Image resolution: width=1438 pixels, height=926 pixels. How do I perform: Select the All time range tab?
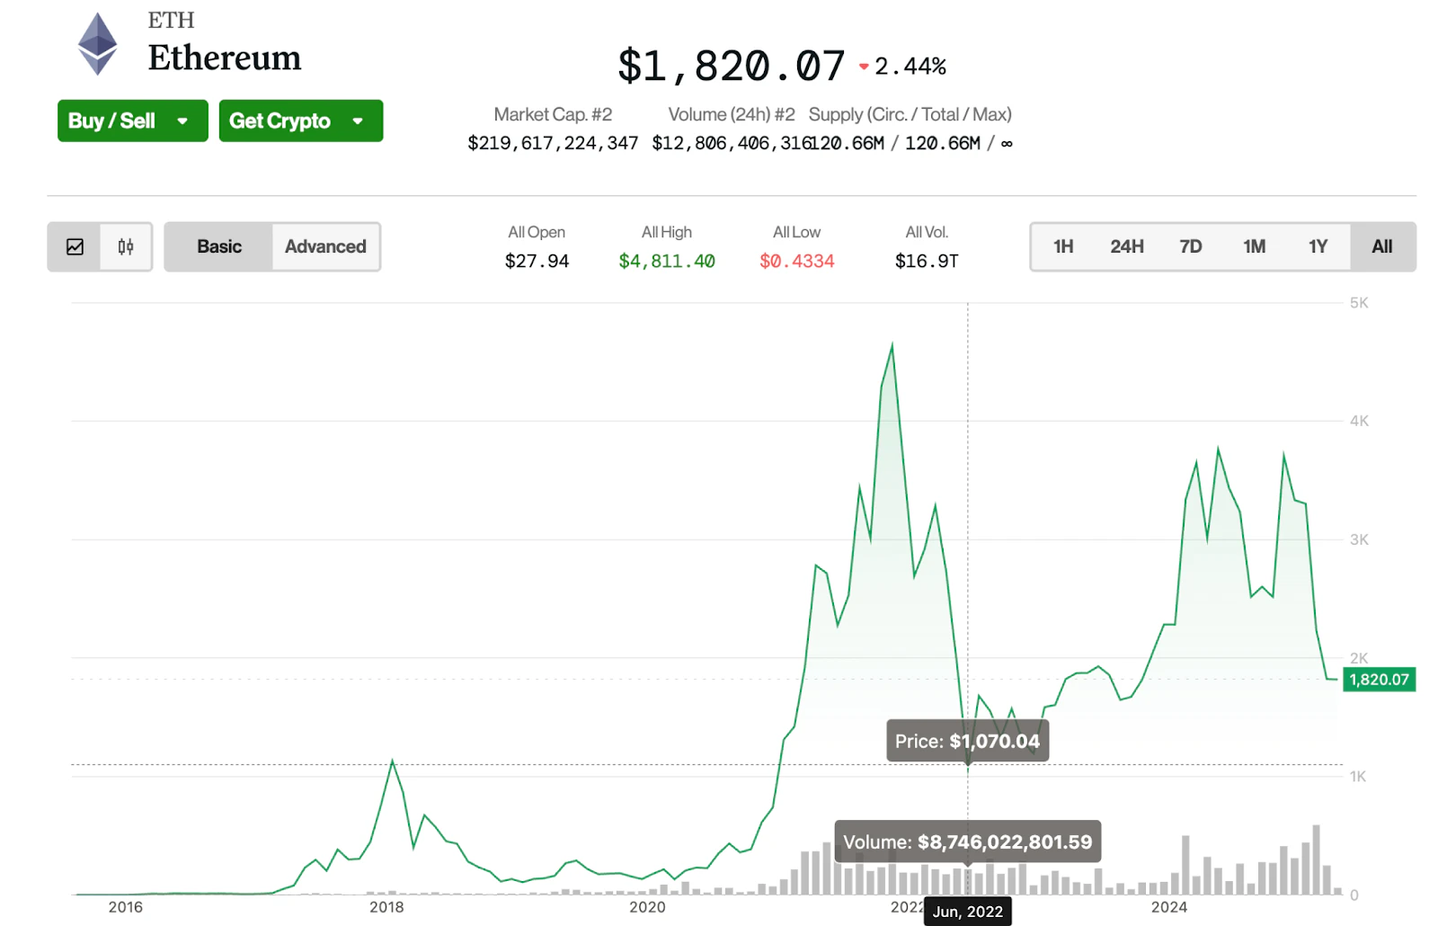click(x=1381, y=246)
